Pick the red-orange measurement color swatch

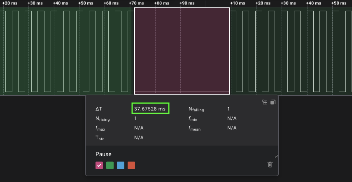pyautogui.click(x=131, y=166)
